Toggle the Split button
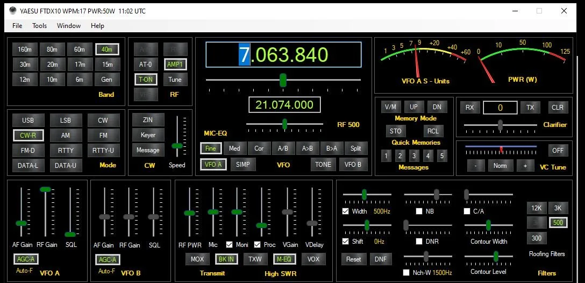 click(356, 148)
